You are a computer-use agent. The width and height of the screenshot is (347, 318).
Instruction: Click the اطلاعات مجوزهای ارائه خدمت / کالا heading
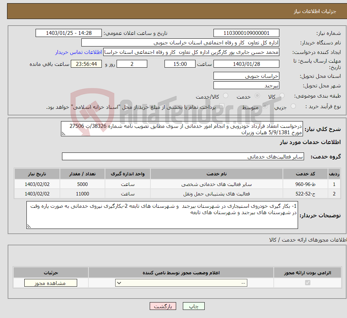(308, 240)
